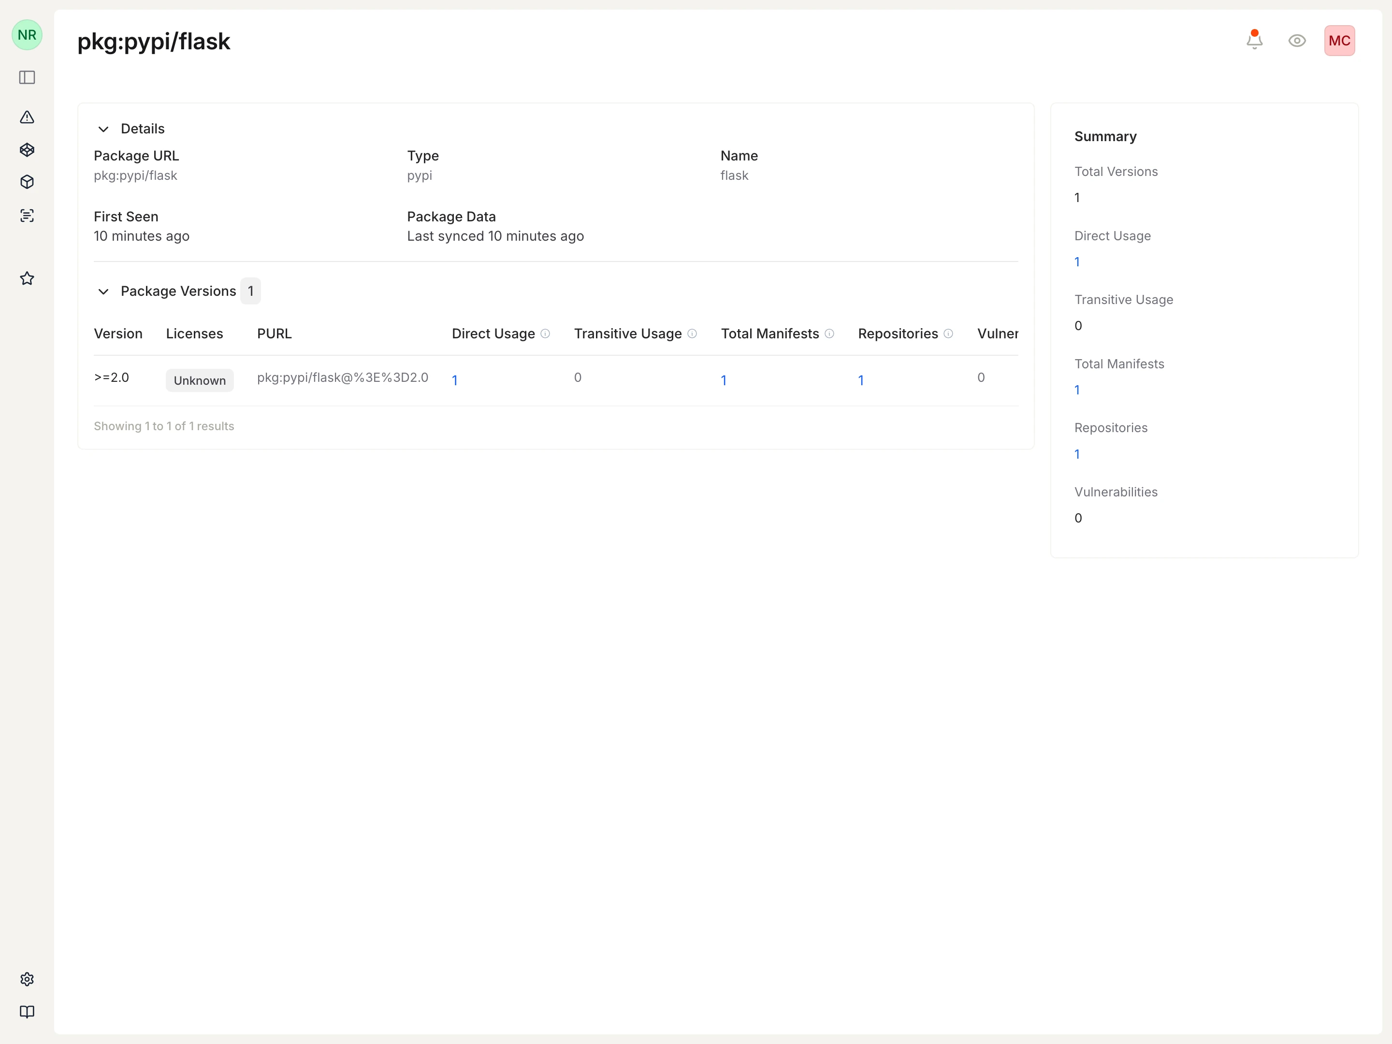1392x1044 pixels.
Task: Click the Repositories column header
Action: [x=898, y=333]
